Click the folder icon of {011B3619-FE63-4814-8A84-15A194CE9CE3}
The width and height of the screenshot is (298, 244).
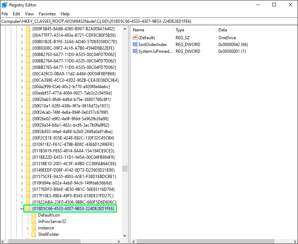[28, 151]
